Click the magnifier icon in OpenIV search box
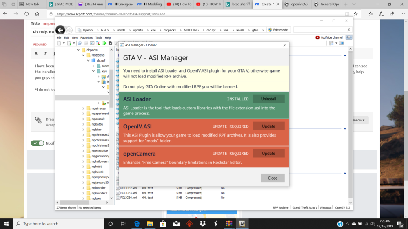 349,30
